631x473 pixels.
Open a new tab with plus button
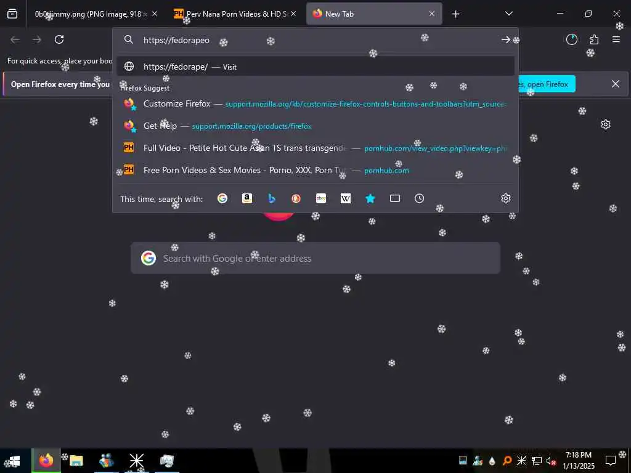(455, 14)
